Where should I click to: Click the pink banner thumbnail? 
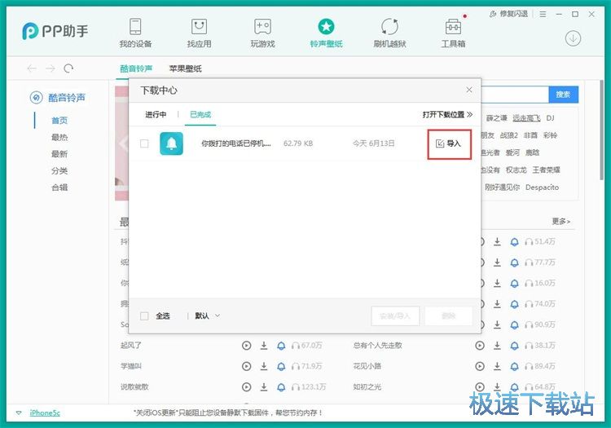click(x=121, y=143)
